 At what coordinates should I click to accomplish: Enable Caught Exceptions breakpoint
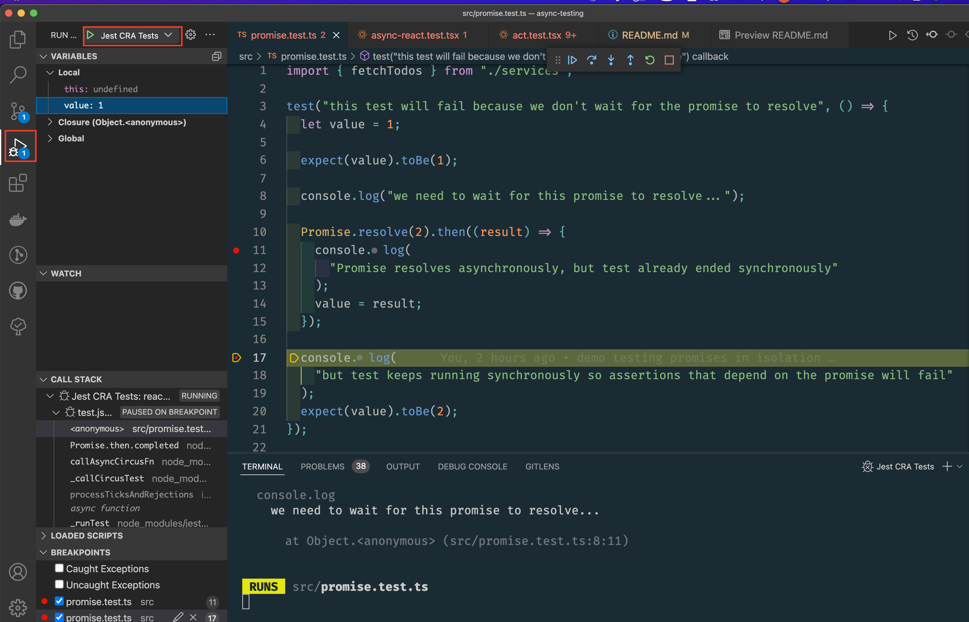[59, 568]
